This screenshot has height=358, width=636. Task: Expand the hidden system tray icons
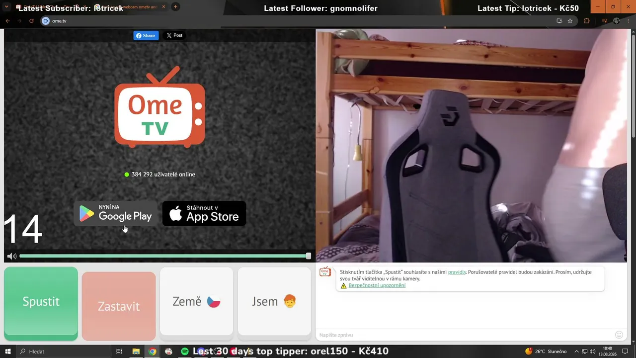coord(577,352)
